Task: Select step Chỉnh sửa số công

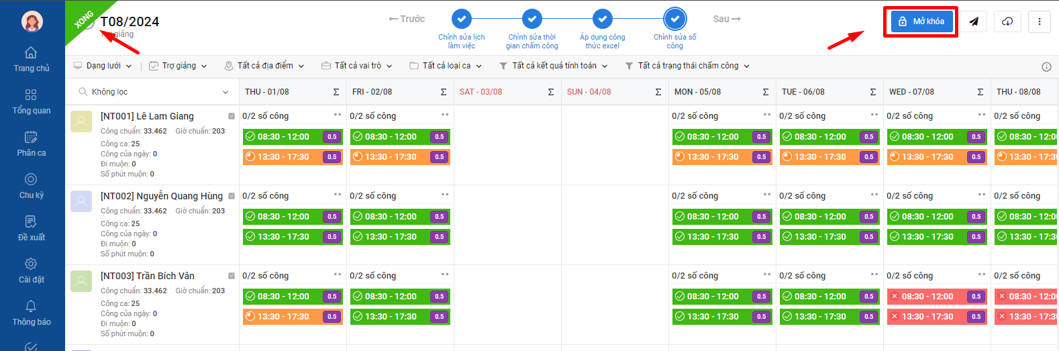Action: pos(675,30)
